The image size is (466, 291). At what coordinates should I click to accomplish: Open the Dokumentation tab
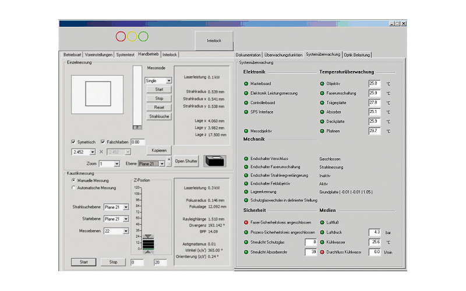248,55
